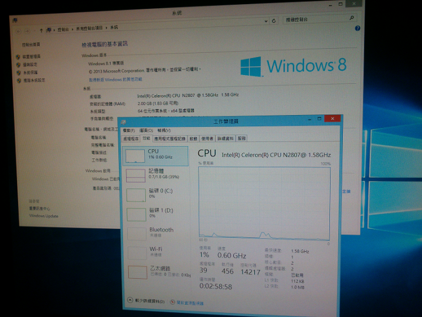Open 開啟資源監視器 link
Viewport: 422px width, 317px height.
click(187, 303)
